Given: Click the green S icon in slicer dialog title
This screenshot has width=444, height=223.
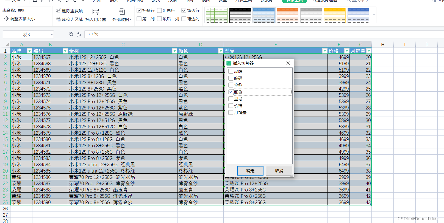Looking at the screenshot, I should click(229, 63).
